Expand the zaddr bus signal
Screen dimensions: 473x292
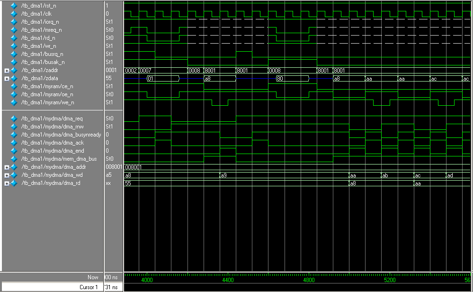[x=7, y=70]
